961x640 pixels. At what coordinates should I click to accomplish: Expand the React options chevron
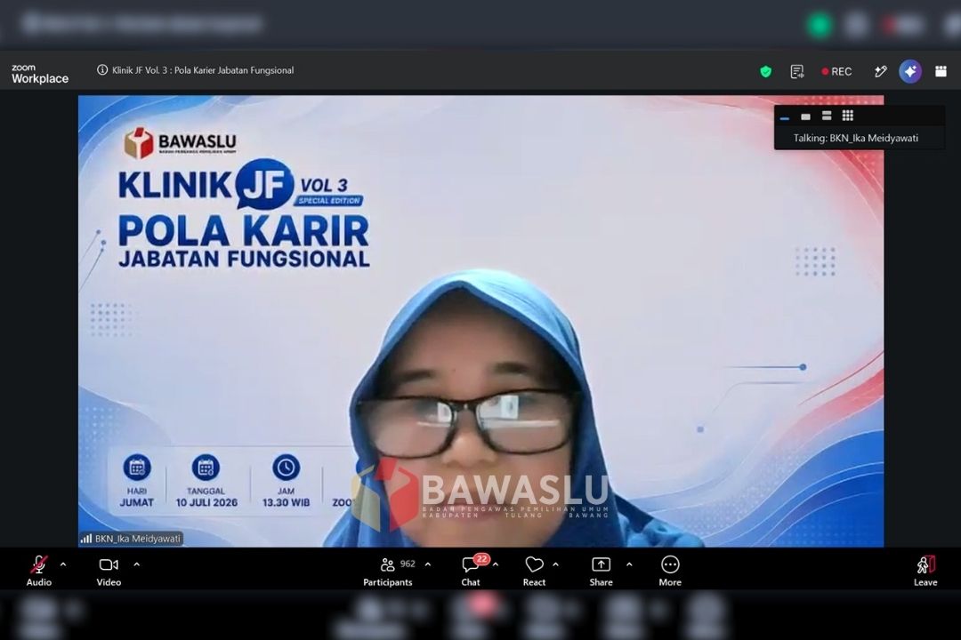point(555,564)
